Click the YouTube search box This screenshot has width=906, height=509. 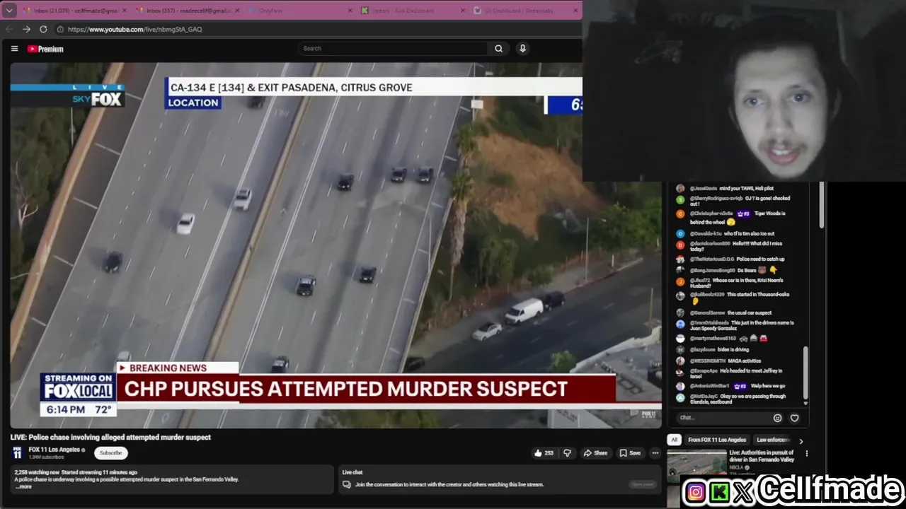(x=392, y=48)
